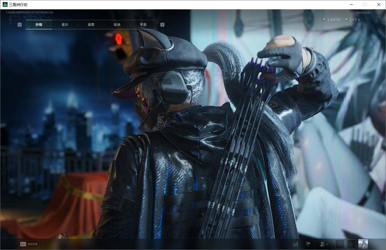Click the CN UID number text

pos(30,13)
